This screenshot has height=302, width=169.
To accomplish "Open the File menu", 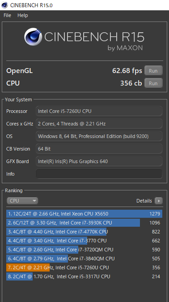I will point(7,15).
